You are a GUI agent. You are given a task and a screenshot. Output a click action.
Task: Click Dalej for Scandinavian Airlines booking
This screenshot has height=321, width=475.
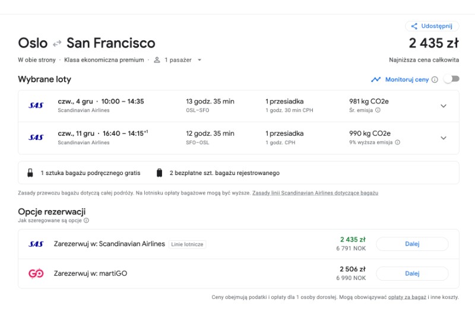coord(412,244)
